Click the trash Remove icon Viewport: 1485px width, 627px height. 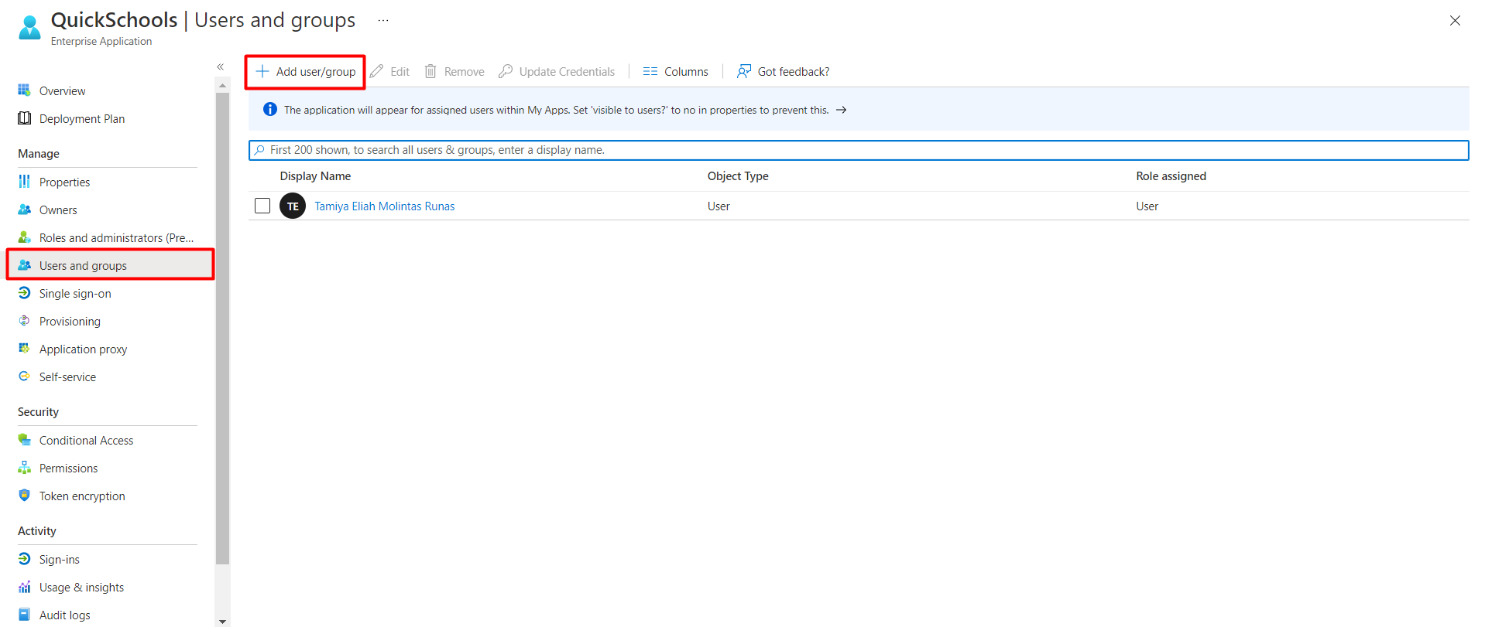pyautogui.click(x=430, y=71)
